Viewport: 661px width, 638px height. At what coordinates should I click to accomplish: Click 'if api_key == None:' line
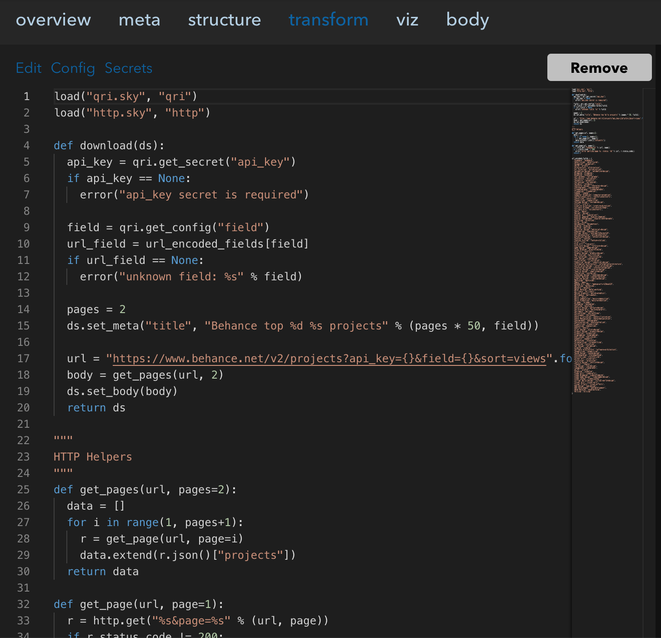click(x=129, y=178)
